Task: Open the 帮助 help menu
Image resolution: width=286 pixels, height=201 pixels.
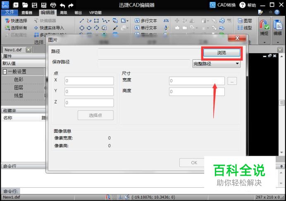Action: click(x=248, y=5)
